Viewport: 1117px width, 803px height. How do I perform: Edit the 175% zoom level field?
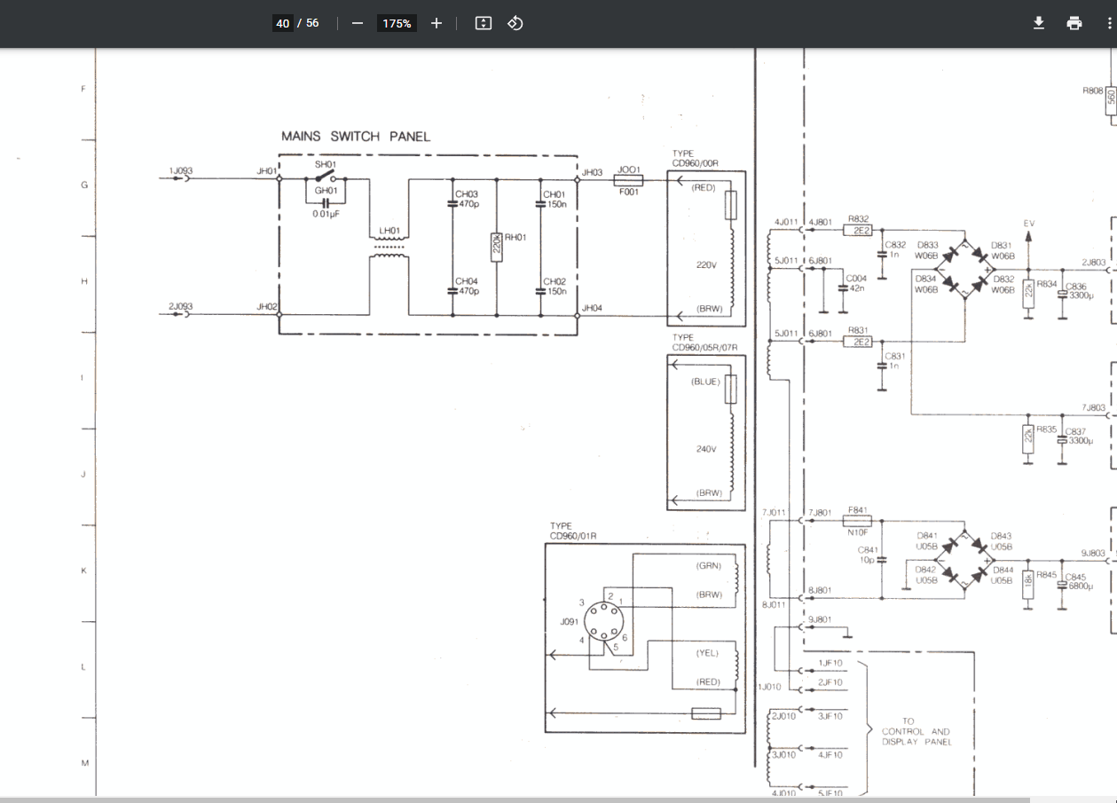point(397,23)
